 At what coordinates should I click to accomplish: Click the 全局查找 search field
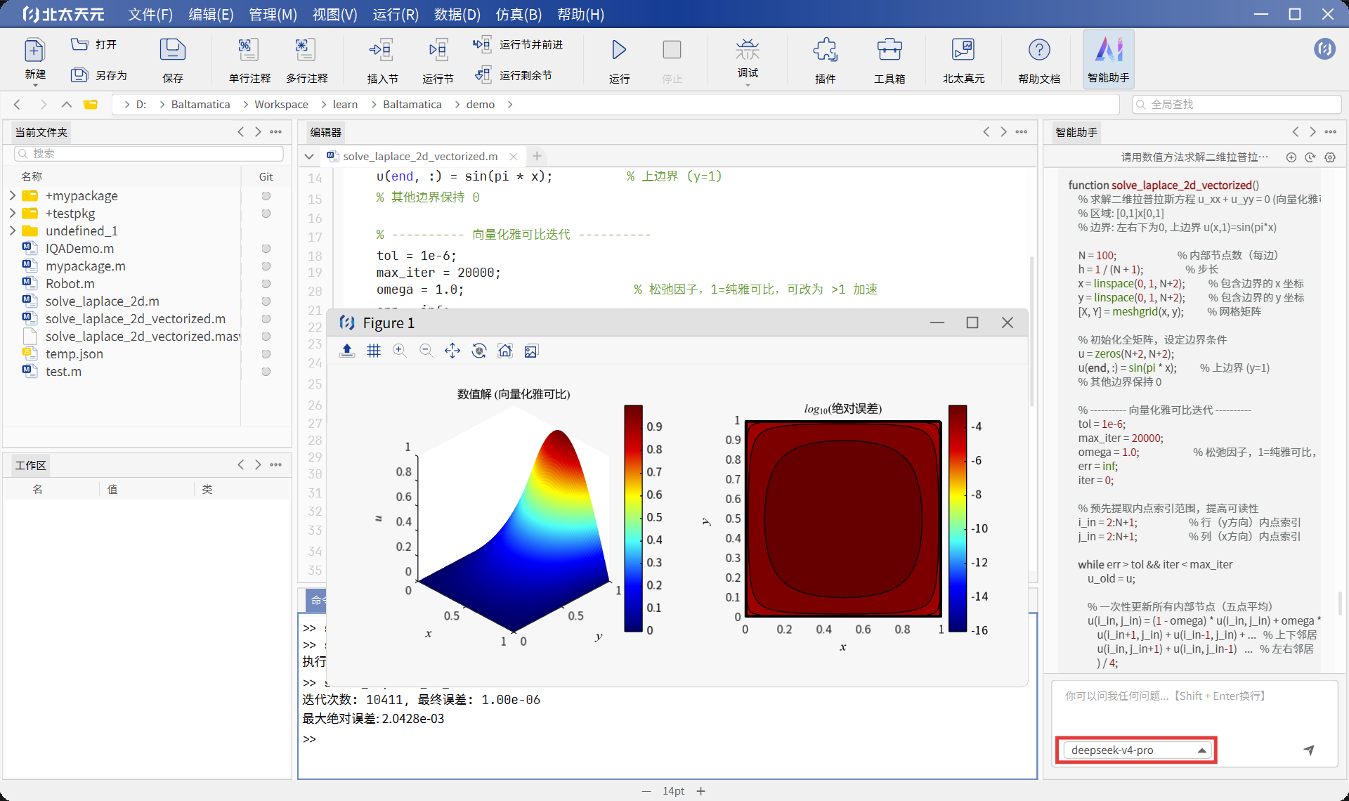pos(1237,104)
